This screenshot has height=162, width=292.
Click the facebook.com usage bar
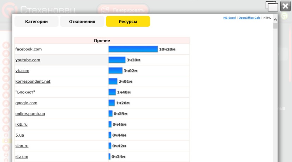point(133,49)
